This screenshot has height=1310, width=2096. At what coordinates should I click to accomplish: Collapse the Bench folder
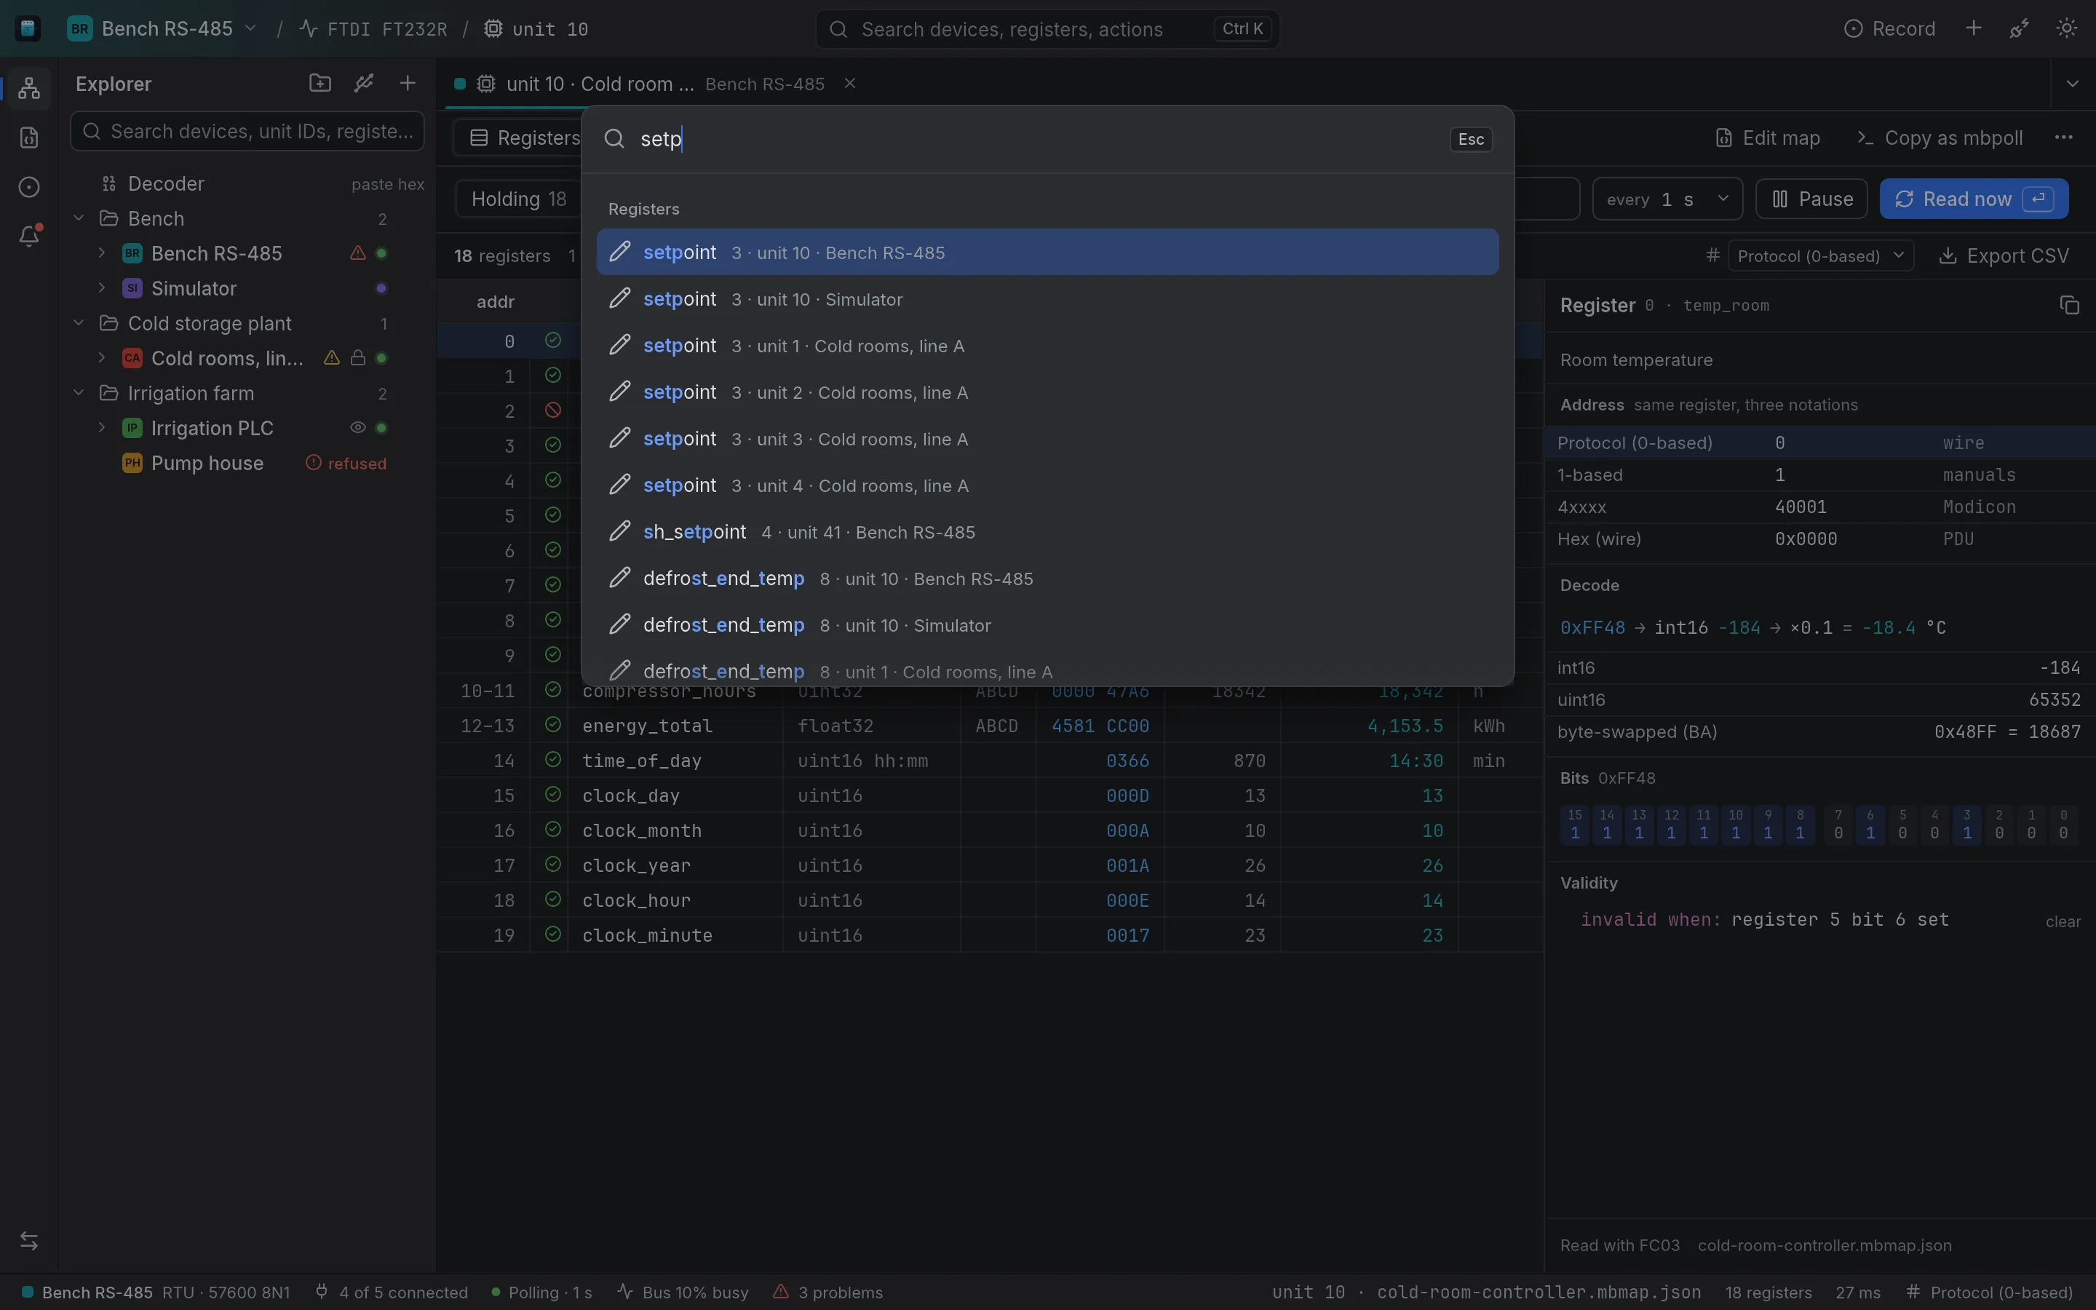point(79,218)
